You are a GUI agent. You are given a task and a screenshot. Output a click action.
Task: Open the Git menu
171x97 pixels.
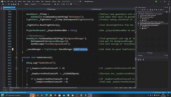point(16,2)
